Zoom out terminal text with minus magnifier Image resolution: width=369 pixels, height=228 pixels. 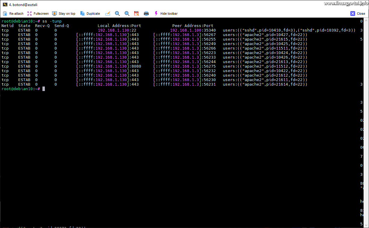pyautogui.click(x=127, y=14)
